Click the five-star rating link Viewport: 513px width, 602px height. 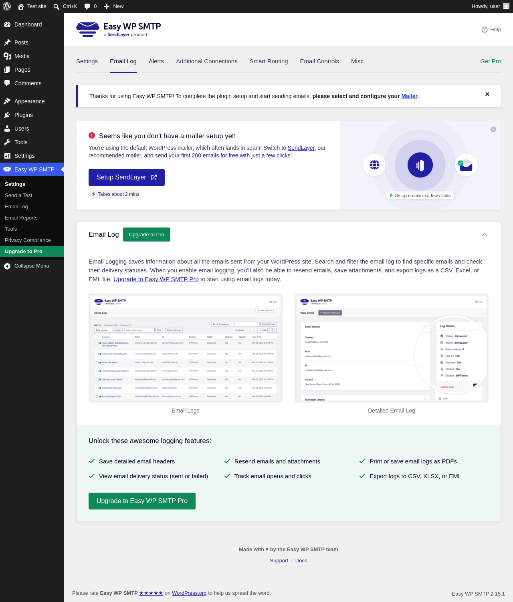click(151, 593)
